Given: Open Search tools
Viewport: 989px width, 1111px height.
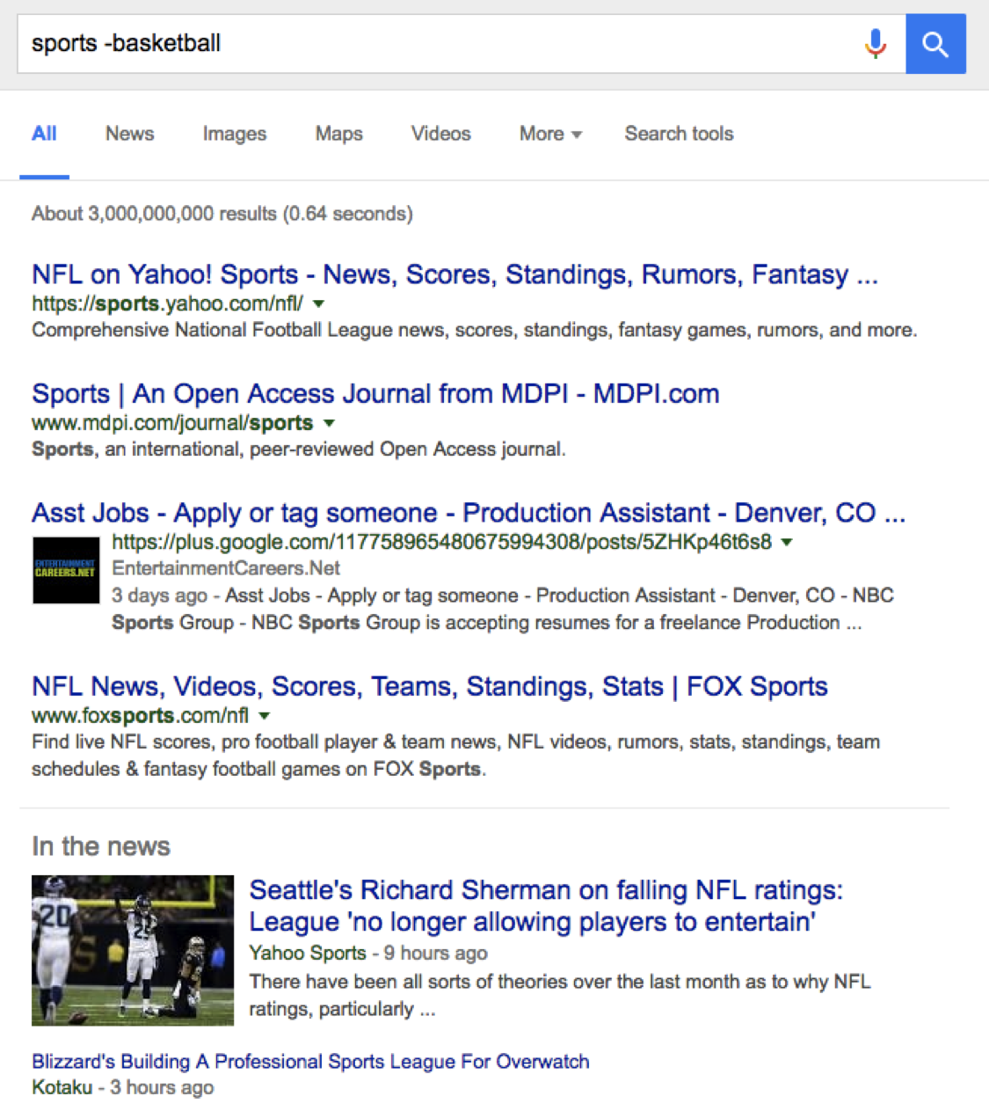Looking at the screenshot, I should coord(678,134).
